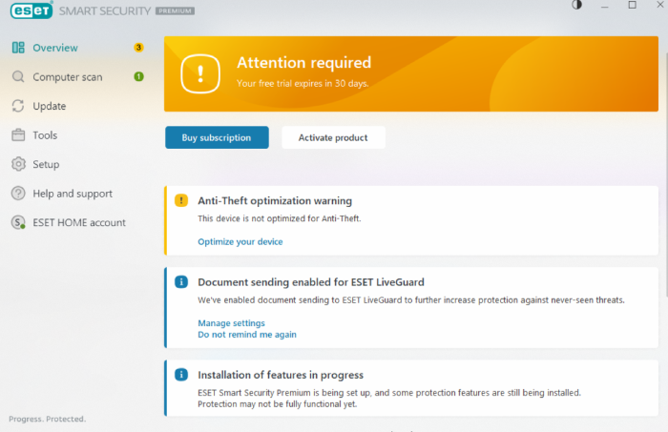668x432 pixels.
Task: Minimize the ESET window
Action: [604, 6]
